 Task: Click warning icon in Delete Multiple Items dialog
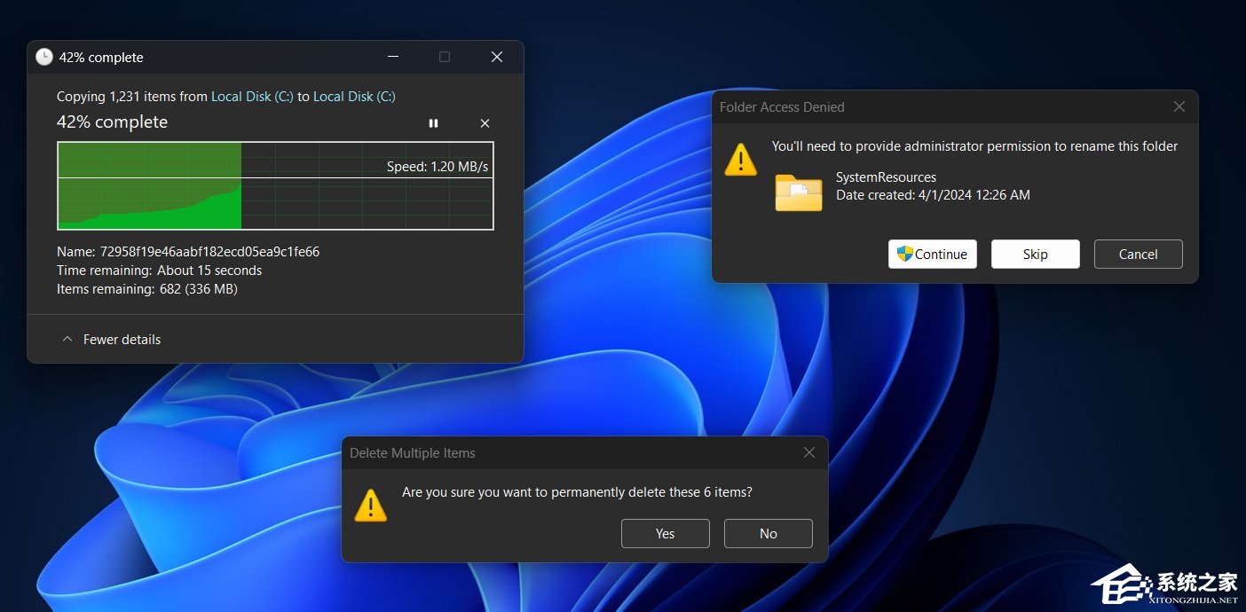tap(371, 505)
